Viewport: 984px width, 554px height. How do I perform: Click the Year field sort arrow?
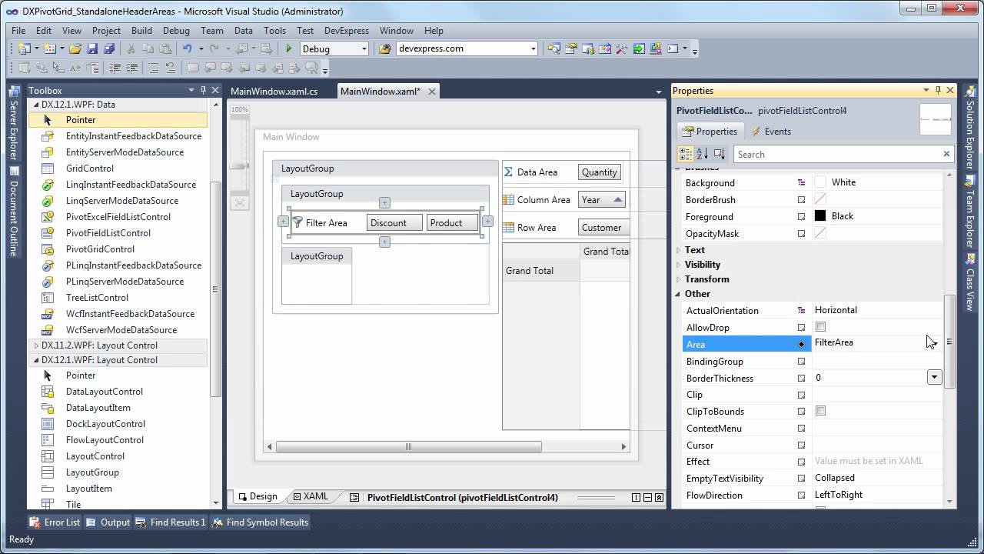[x=617, y=200]
